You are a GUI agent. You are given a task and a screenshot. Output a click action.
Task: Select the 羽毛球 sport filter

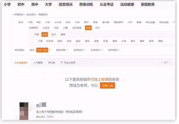(50, 41)
